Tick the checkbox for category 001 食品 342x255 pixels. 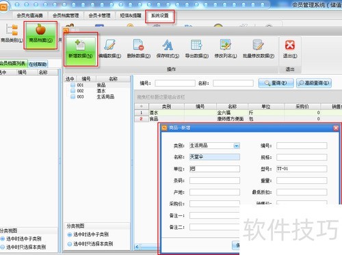pos(73,85)
